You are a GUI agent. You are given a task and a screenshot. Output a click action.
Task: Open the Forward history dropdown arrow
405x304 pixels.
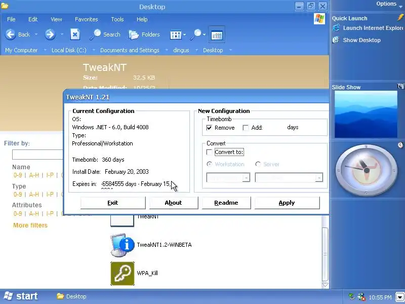[x=62, y=34]
